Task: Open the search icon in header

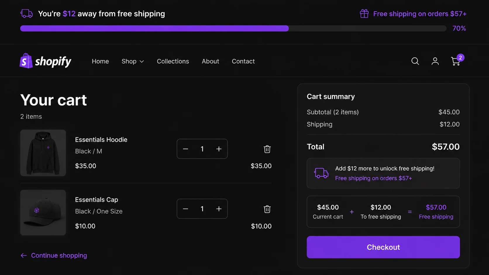Action: coord(415,61)
